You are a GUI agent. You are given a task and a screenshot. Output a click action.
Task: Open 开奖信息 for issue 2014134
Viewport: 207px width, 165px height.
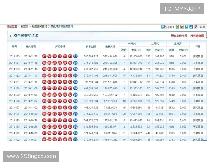(x=198, y=63)
